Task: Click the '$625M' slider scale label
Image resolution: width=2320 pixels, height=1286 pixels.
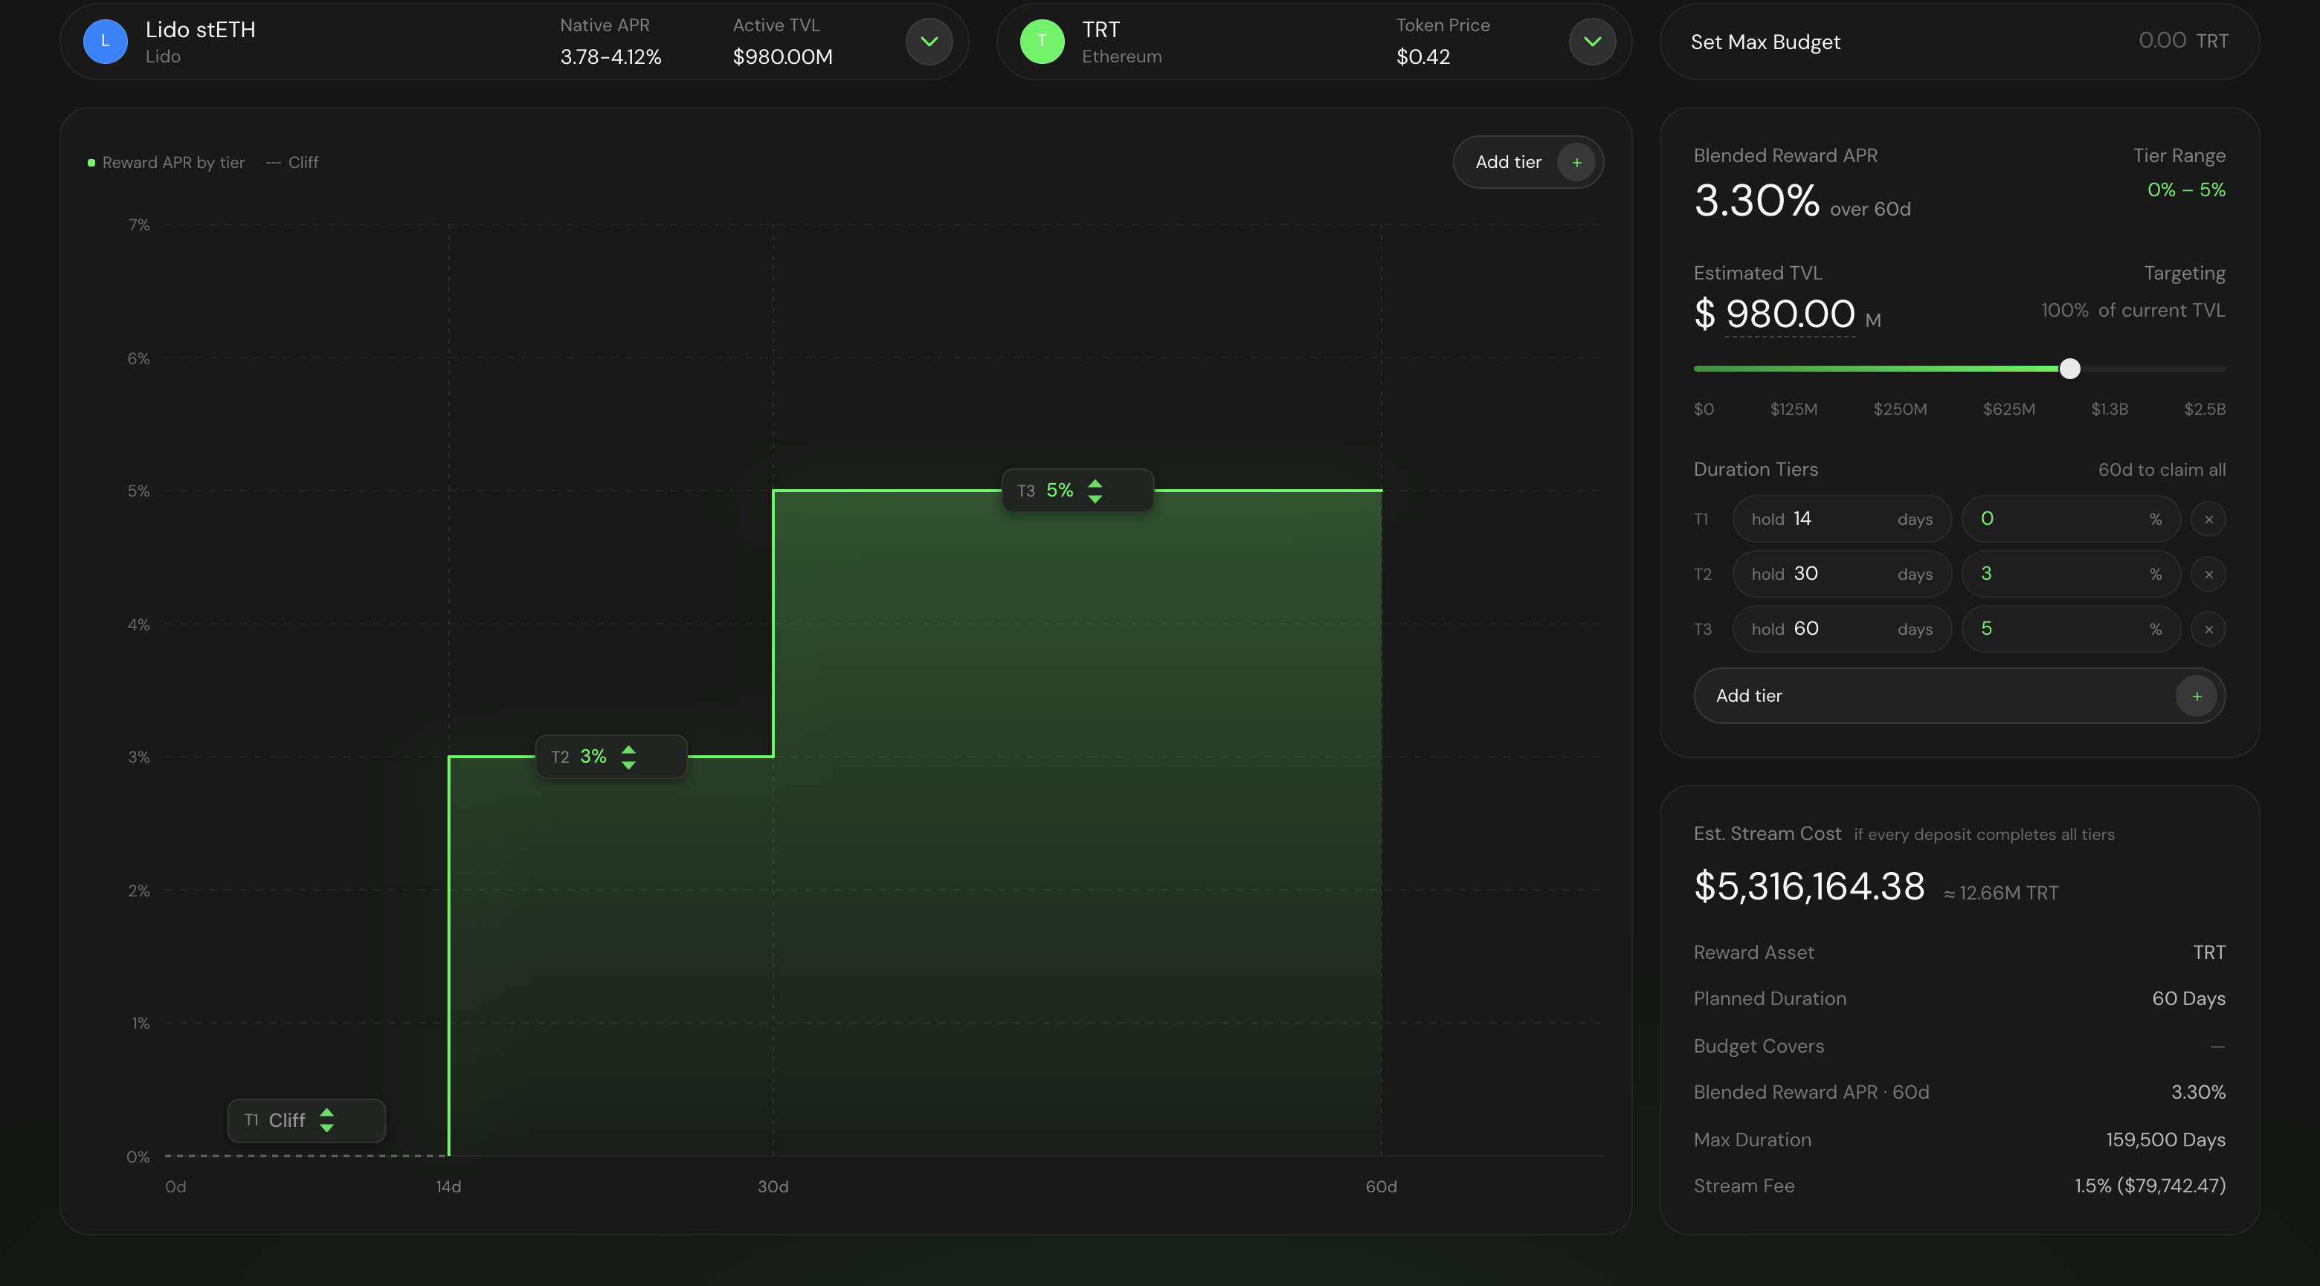Action: 2008,409
